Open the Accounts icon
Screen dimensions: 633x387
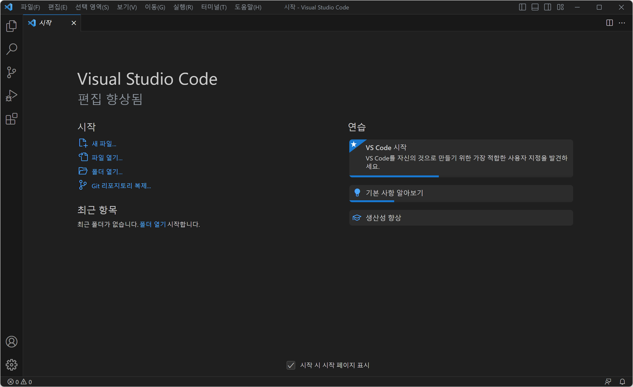tap(11, 342)
